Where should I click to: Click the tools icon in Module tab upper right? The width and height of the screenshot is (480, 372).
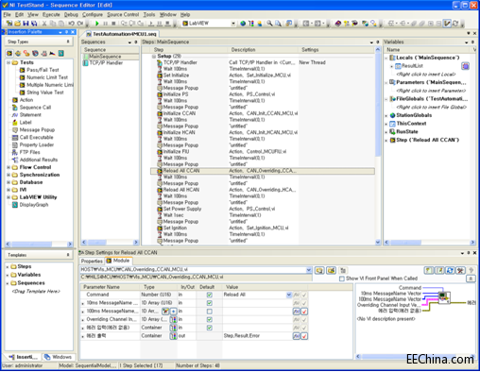point(460,270)
